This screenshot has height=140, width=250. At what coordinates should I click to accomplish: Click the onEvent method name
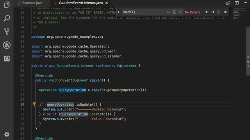tap(65, 80)
